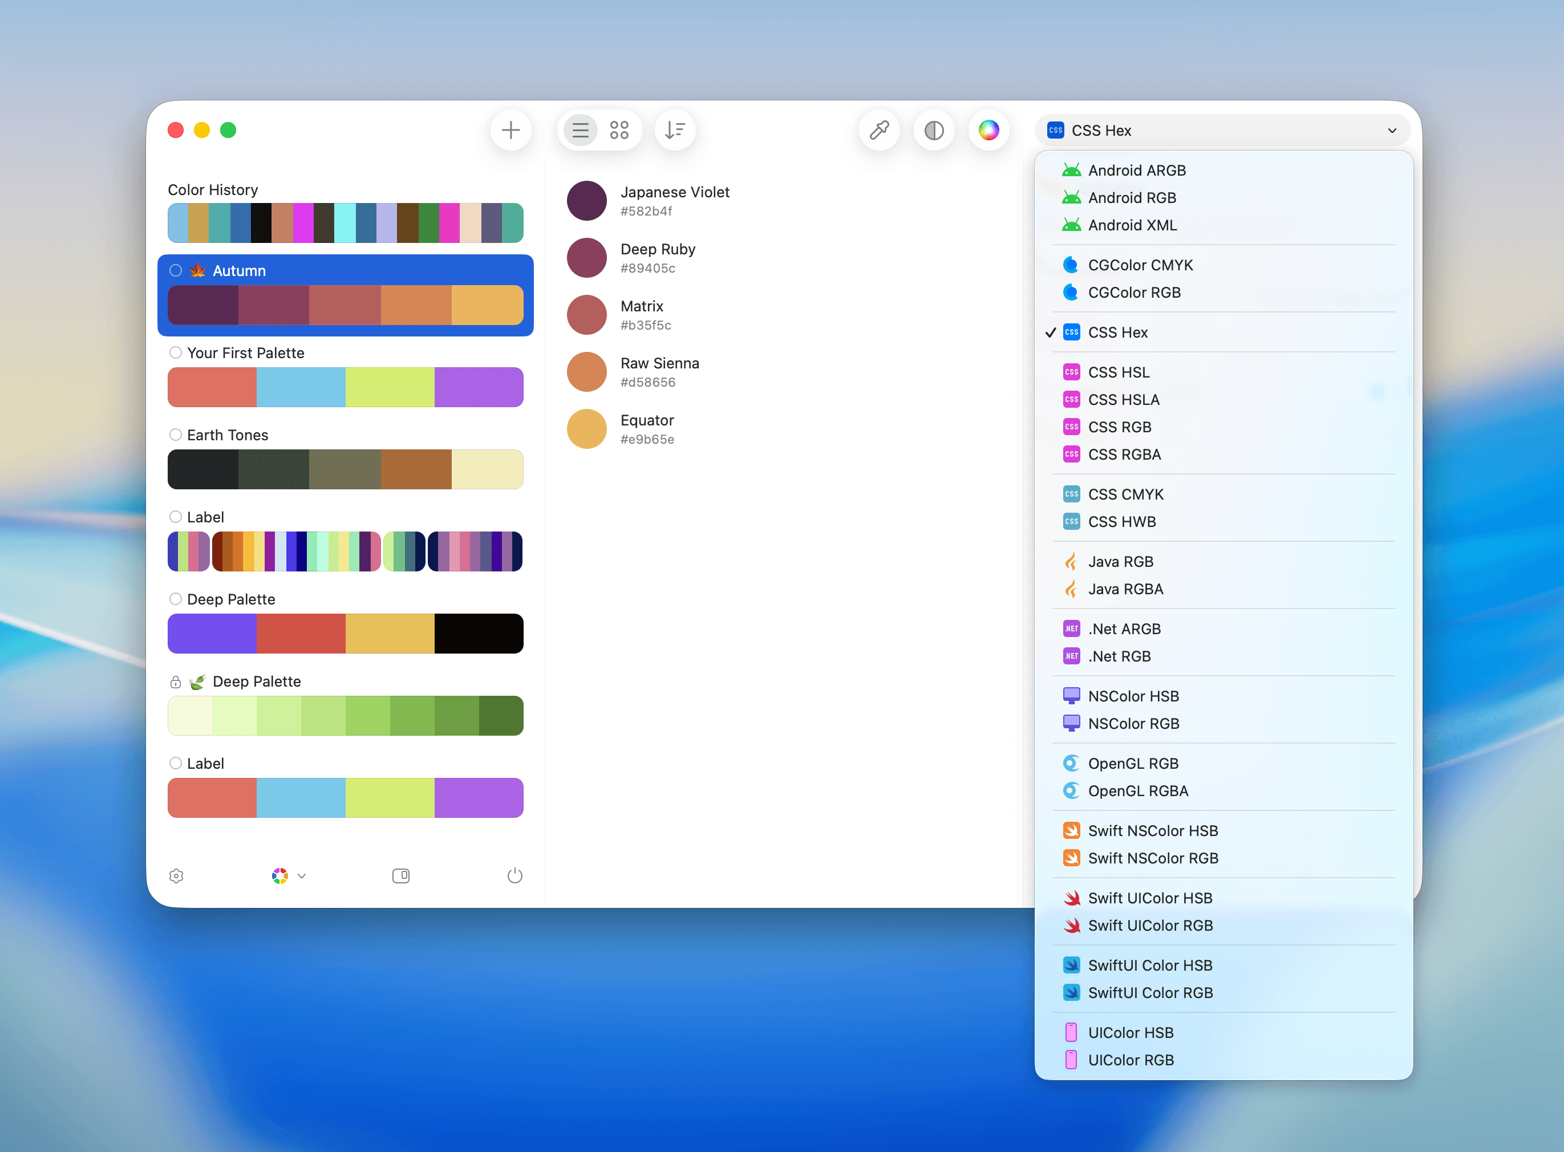1564x1152 pixels.
Task: Open the Earth Tones palette strip
Action: coord(345,469)
